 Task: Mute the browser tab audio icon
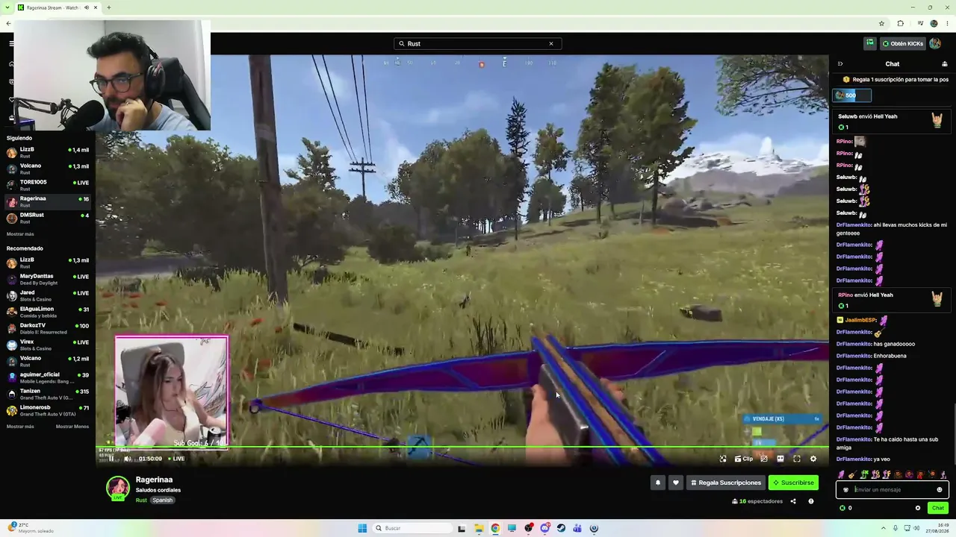coord(87,7)
